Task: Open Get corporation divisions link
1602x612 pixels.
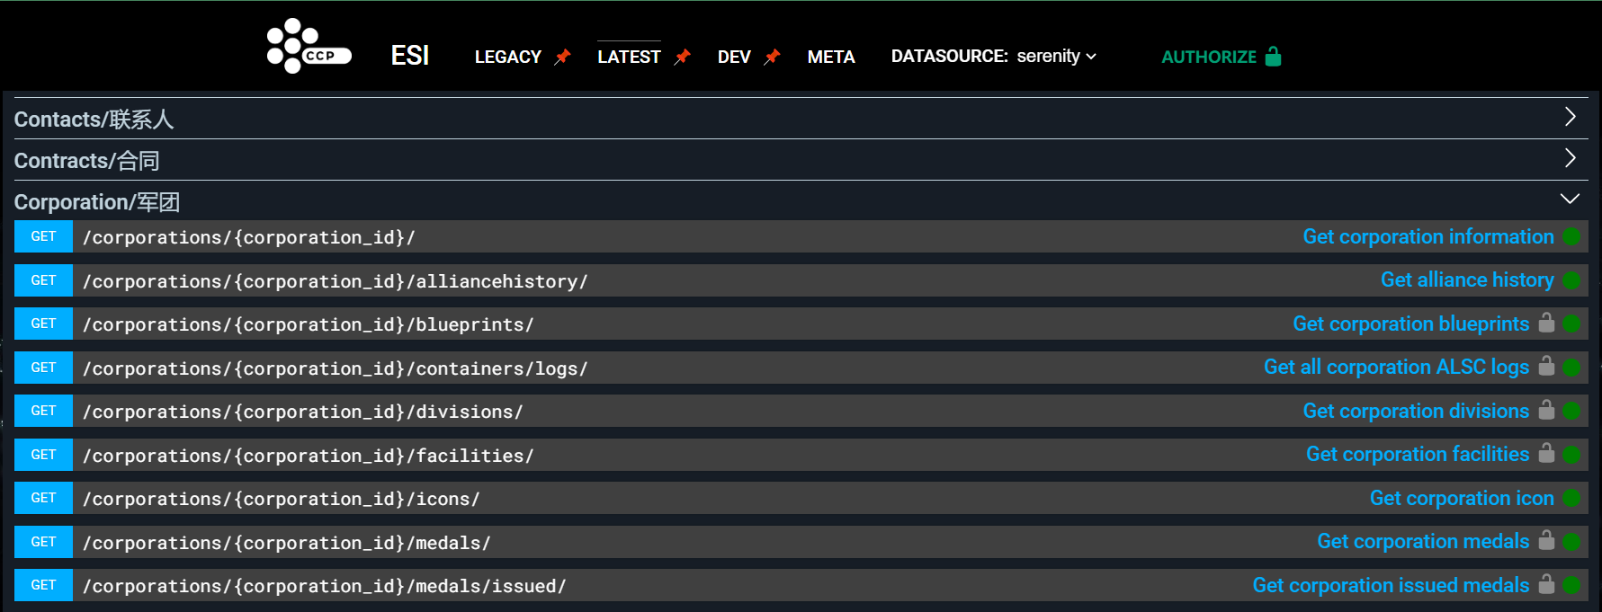Action: tap(1416, 411)
